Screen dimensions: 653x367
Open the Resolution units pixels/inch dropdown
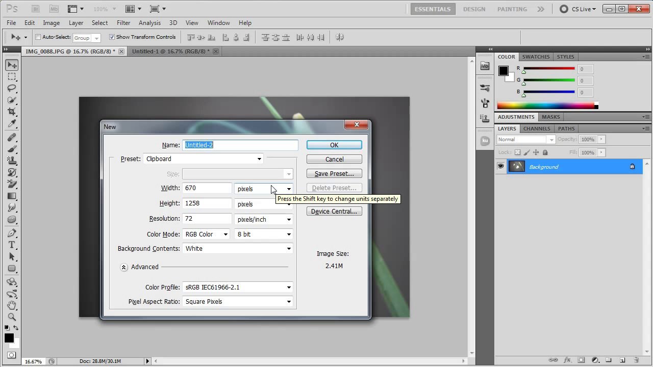pyautogui.click(x=264, y=220)
